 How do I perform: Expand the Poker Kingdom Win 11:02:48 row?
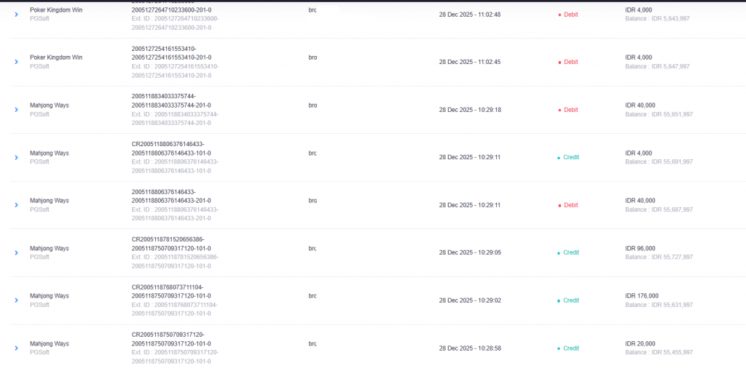pos(16,15)
